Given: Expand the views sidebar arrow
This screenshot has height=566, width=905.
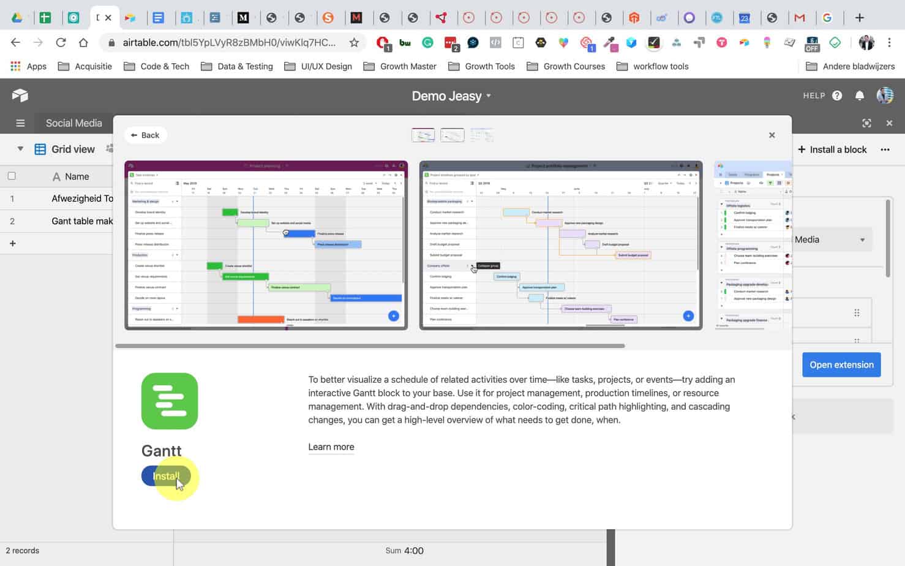Looking at the screenshot, I should [20, 149].
